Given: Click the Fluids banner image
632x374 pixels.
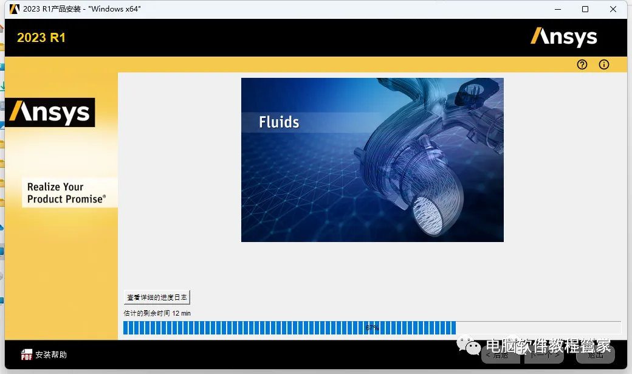Looking at the screenshot, I should click(373, 160).
